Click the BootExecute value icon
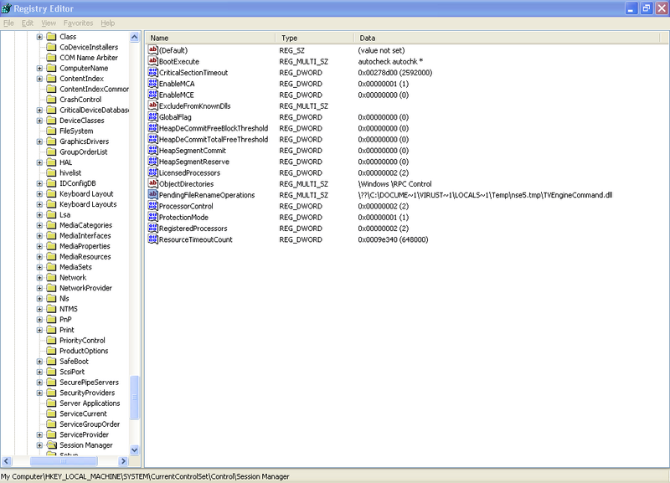 coord(153,61)
